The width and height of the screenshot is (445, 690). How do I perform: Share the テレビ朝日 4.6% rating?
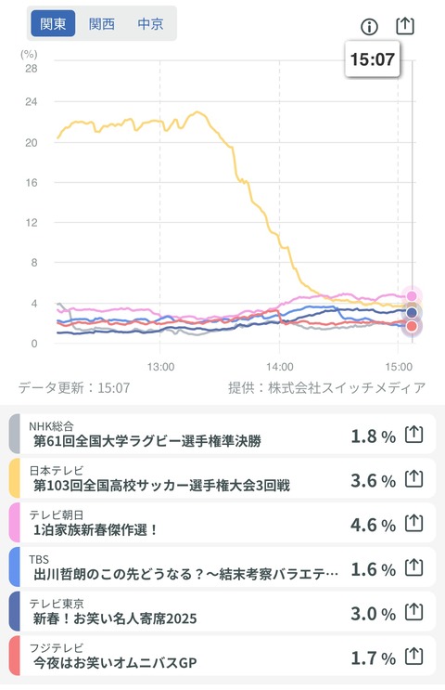coord(413,523)
